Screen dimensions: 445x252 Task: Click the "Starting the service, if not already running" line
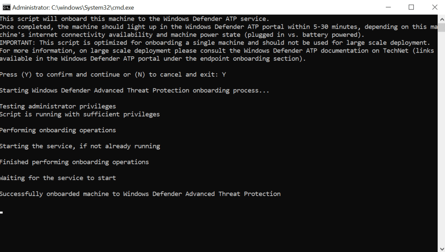click(x=80, y=146)
